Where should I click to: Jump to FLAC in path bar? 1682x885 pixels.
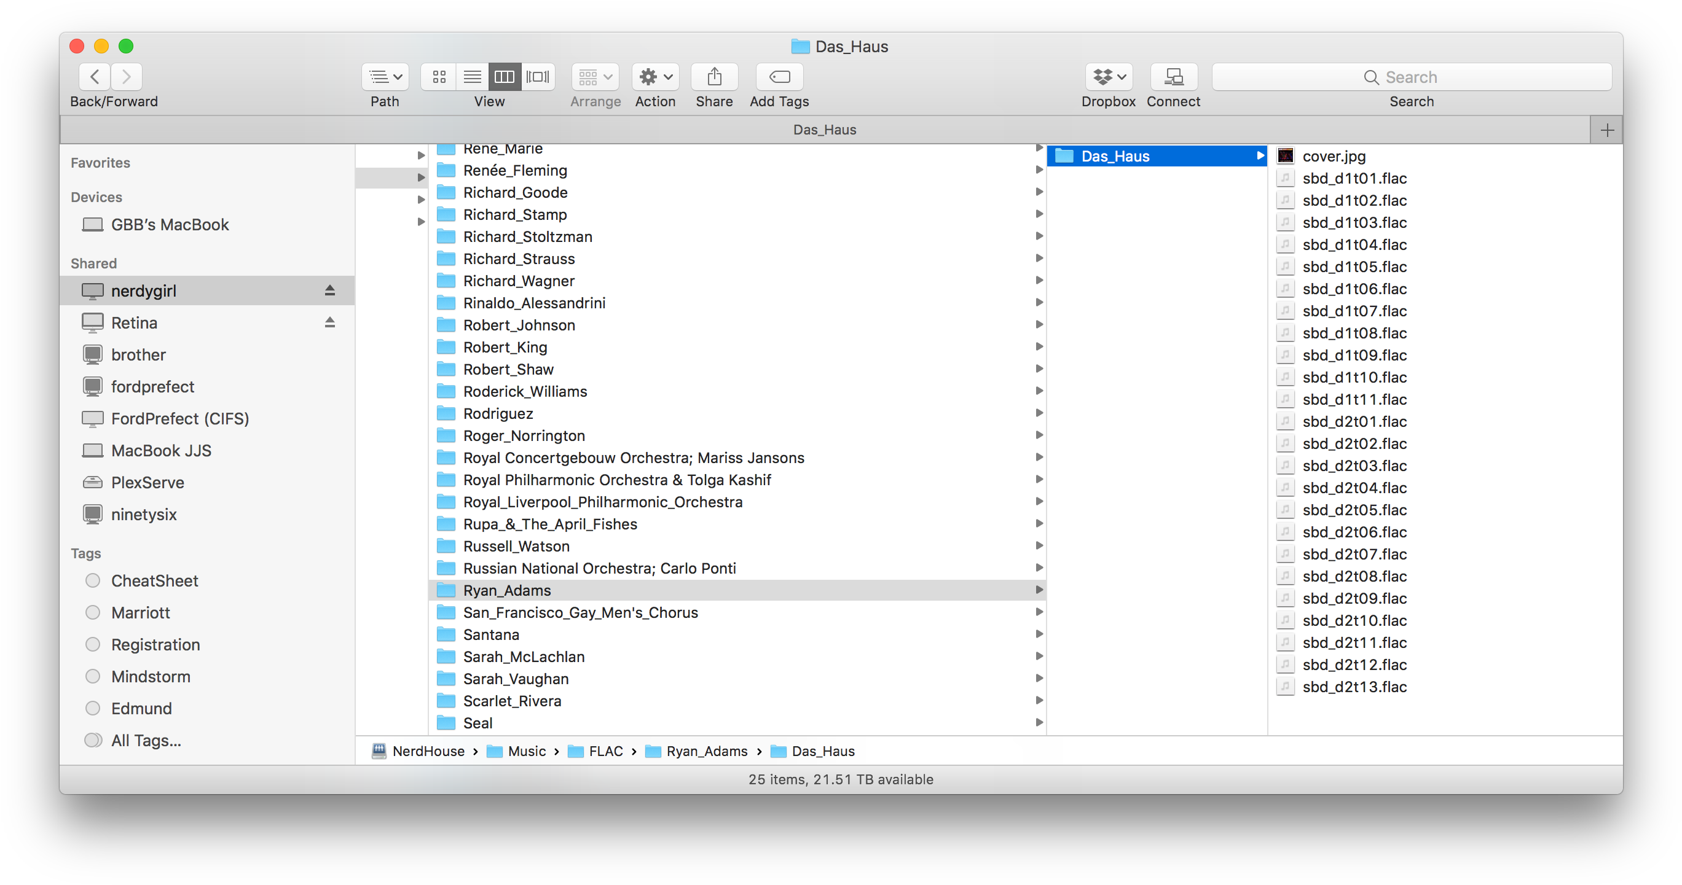point(595,751)
